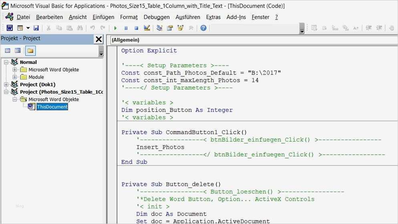Collapse the Project (Photos_Size15_Table) node
Screen dimensions: 398x224
point(6,92)
